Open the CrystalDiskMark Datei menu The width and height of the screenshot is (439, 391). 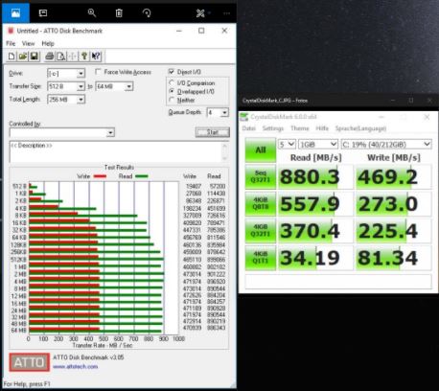pos(248,128)
